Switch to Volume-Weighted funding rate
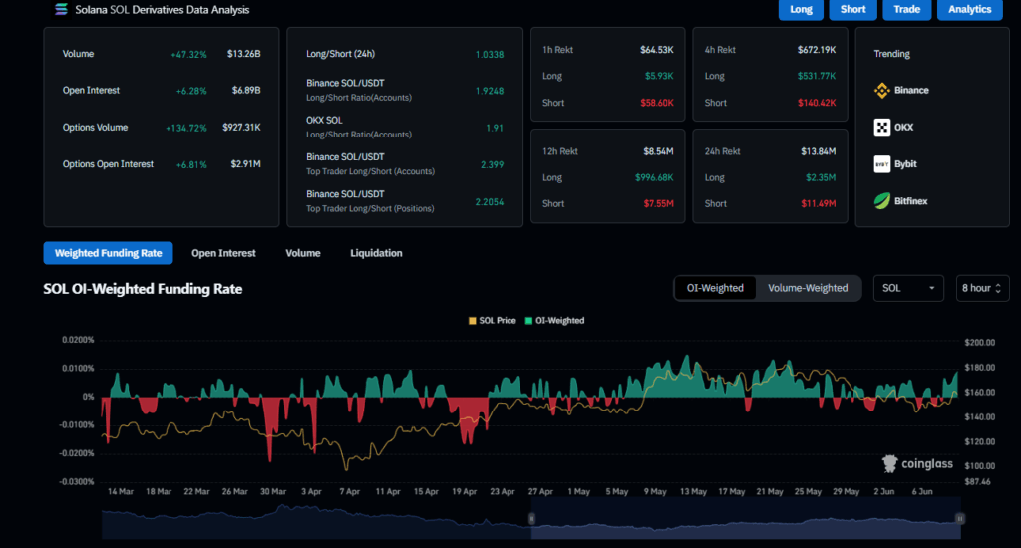 coord(808,288)
